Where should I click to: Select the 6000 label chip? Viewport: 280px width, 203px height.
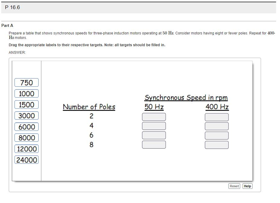tap(26, 127)
